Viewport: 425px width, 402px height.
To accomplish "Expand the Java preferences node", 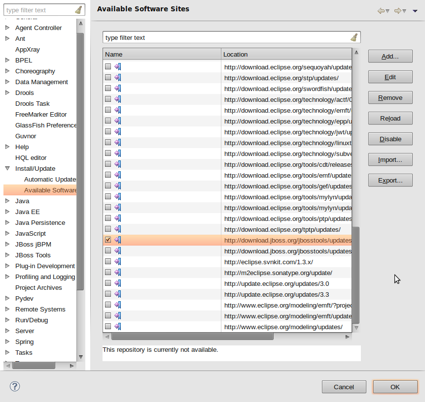I will point(7,201).
